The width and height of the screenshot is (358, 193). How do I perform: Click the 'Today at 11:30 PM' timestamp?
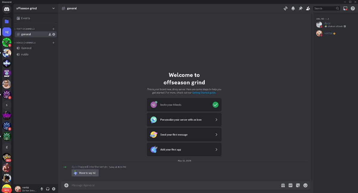point(117,167)
